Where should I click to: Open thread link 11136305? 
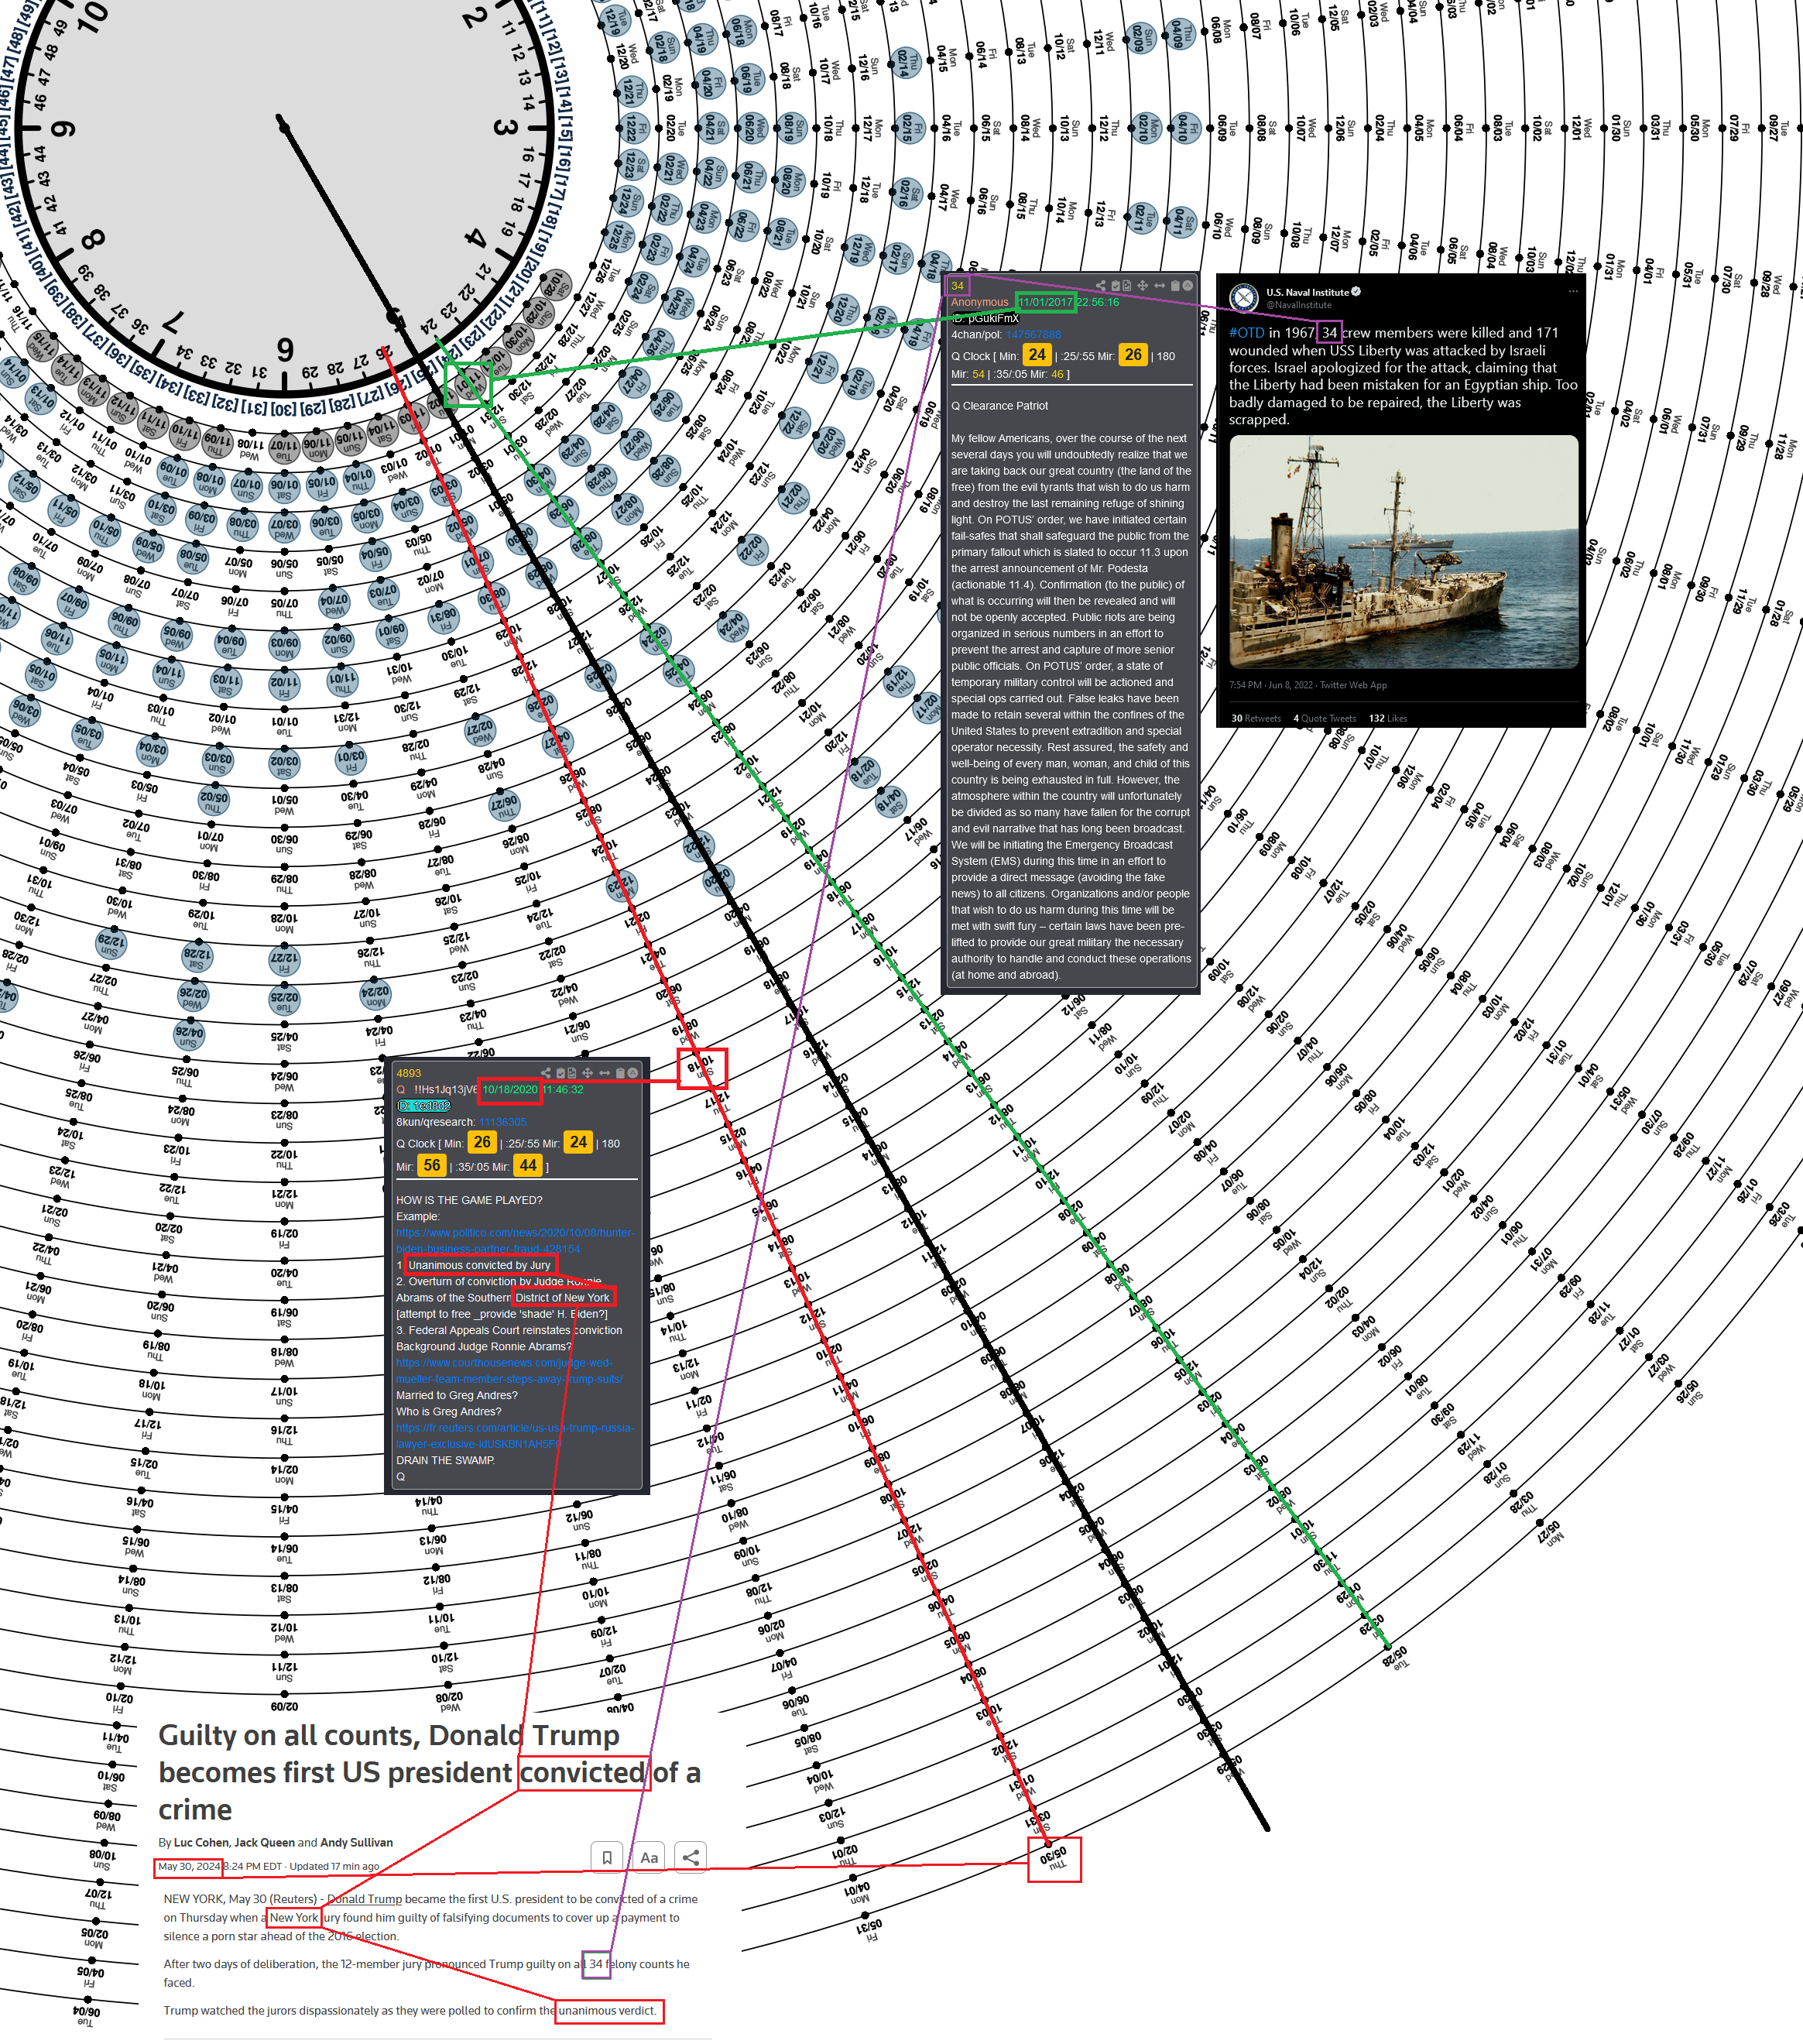(x=503, y=1122)
